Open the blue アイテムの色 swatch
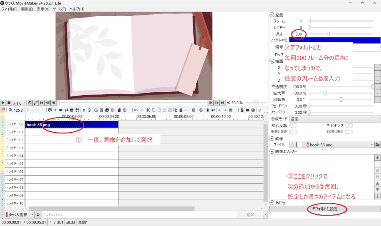The width and height of the screenshot is (381, 226). tap(335, 40)
